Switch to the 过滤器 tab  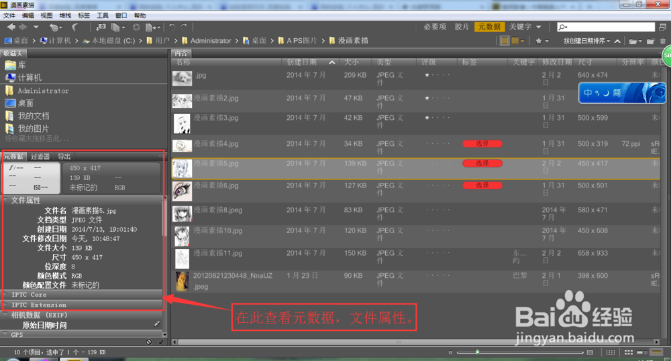(40, 157)
